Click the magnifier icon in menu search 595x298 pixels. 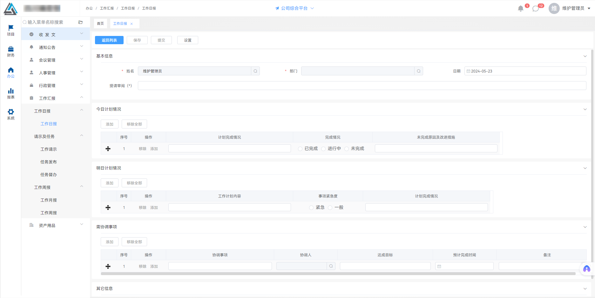pos(24,22)
